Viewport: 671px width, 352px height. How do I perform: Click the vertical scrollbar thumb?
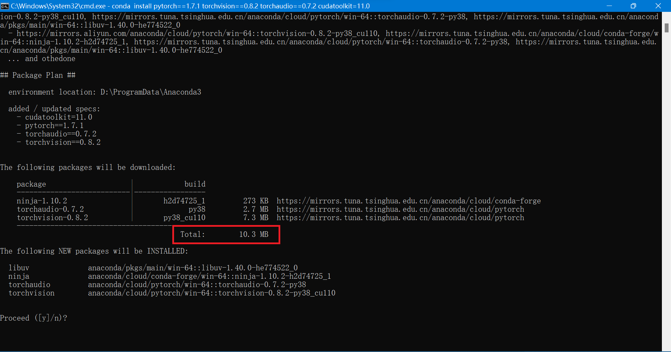pos(666,28)
